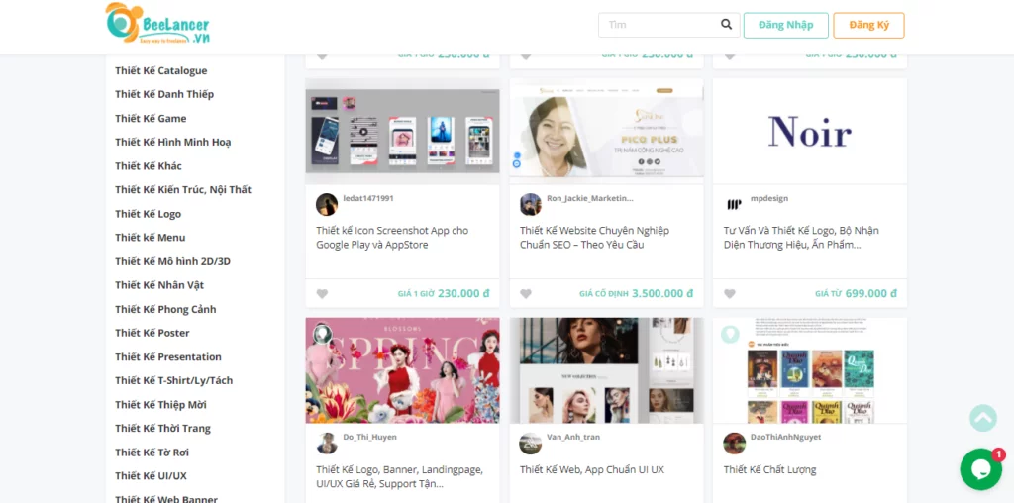1014x503 pixels.
Task: Click username mpdesign
Action: [x=768, y=198]
